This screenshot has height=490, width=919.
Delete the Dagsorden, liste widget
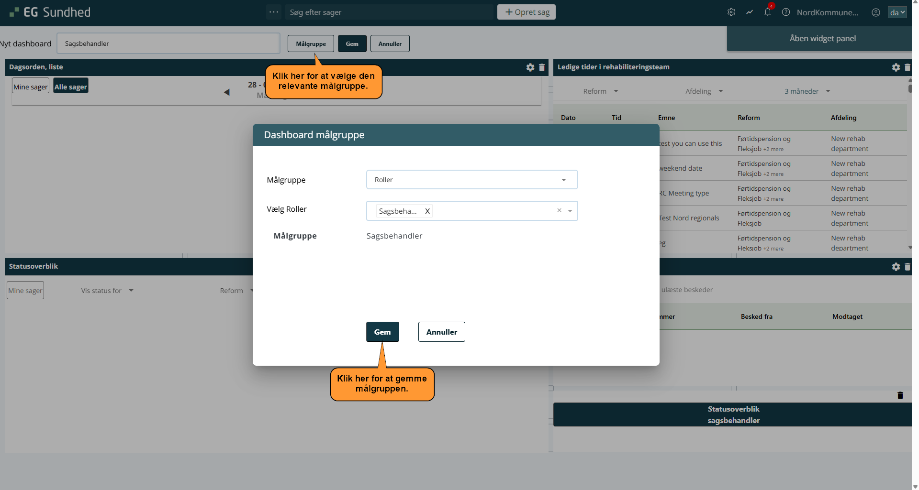pos(542,67)
